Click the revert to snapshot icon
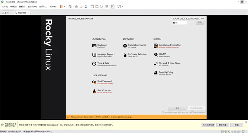 pos(81,7)
